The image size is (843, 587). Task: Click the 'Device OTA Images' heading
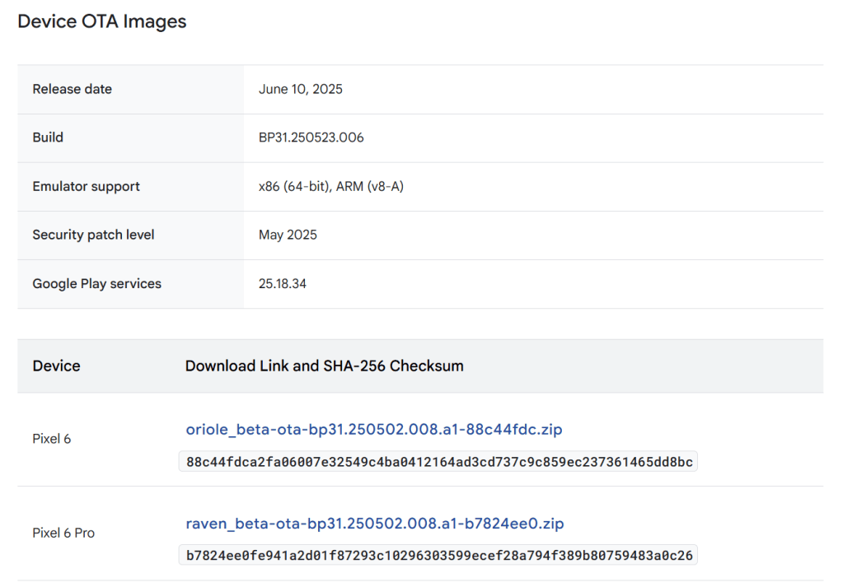[102, 21]
